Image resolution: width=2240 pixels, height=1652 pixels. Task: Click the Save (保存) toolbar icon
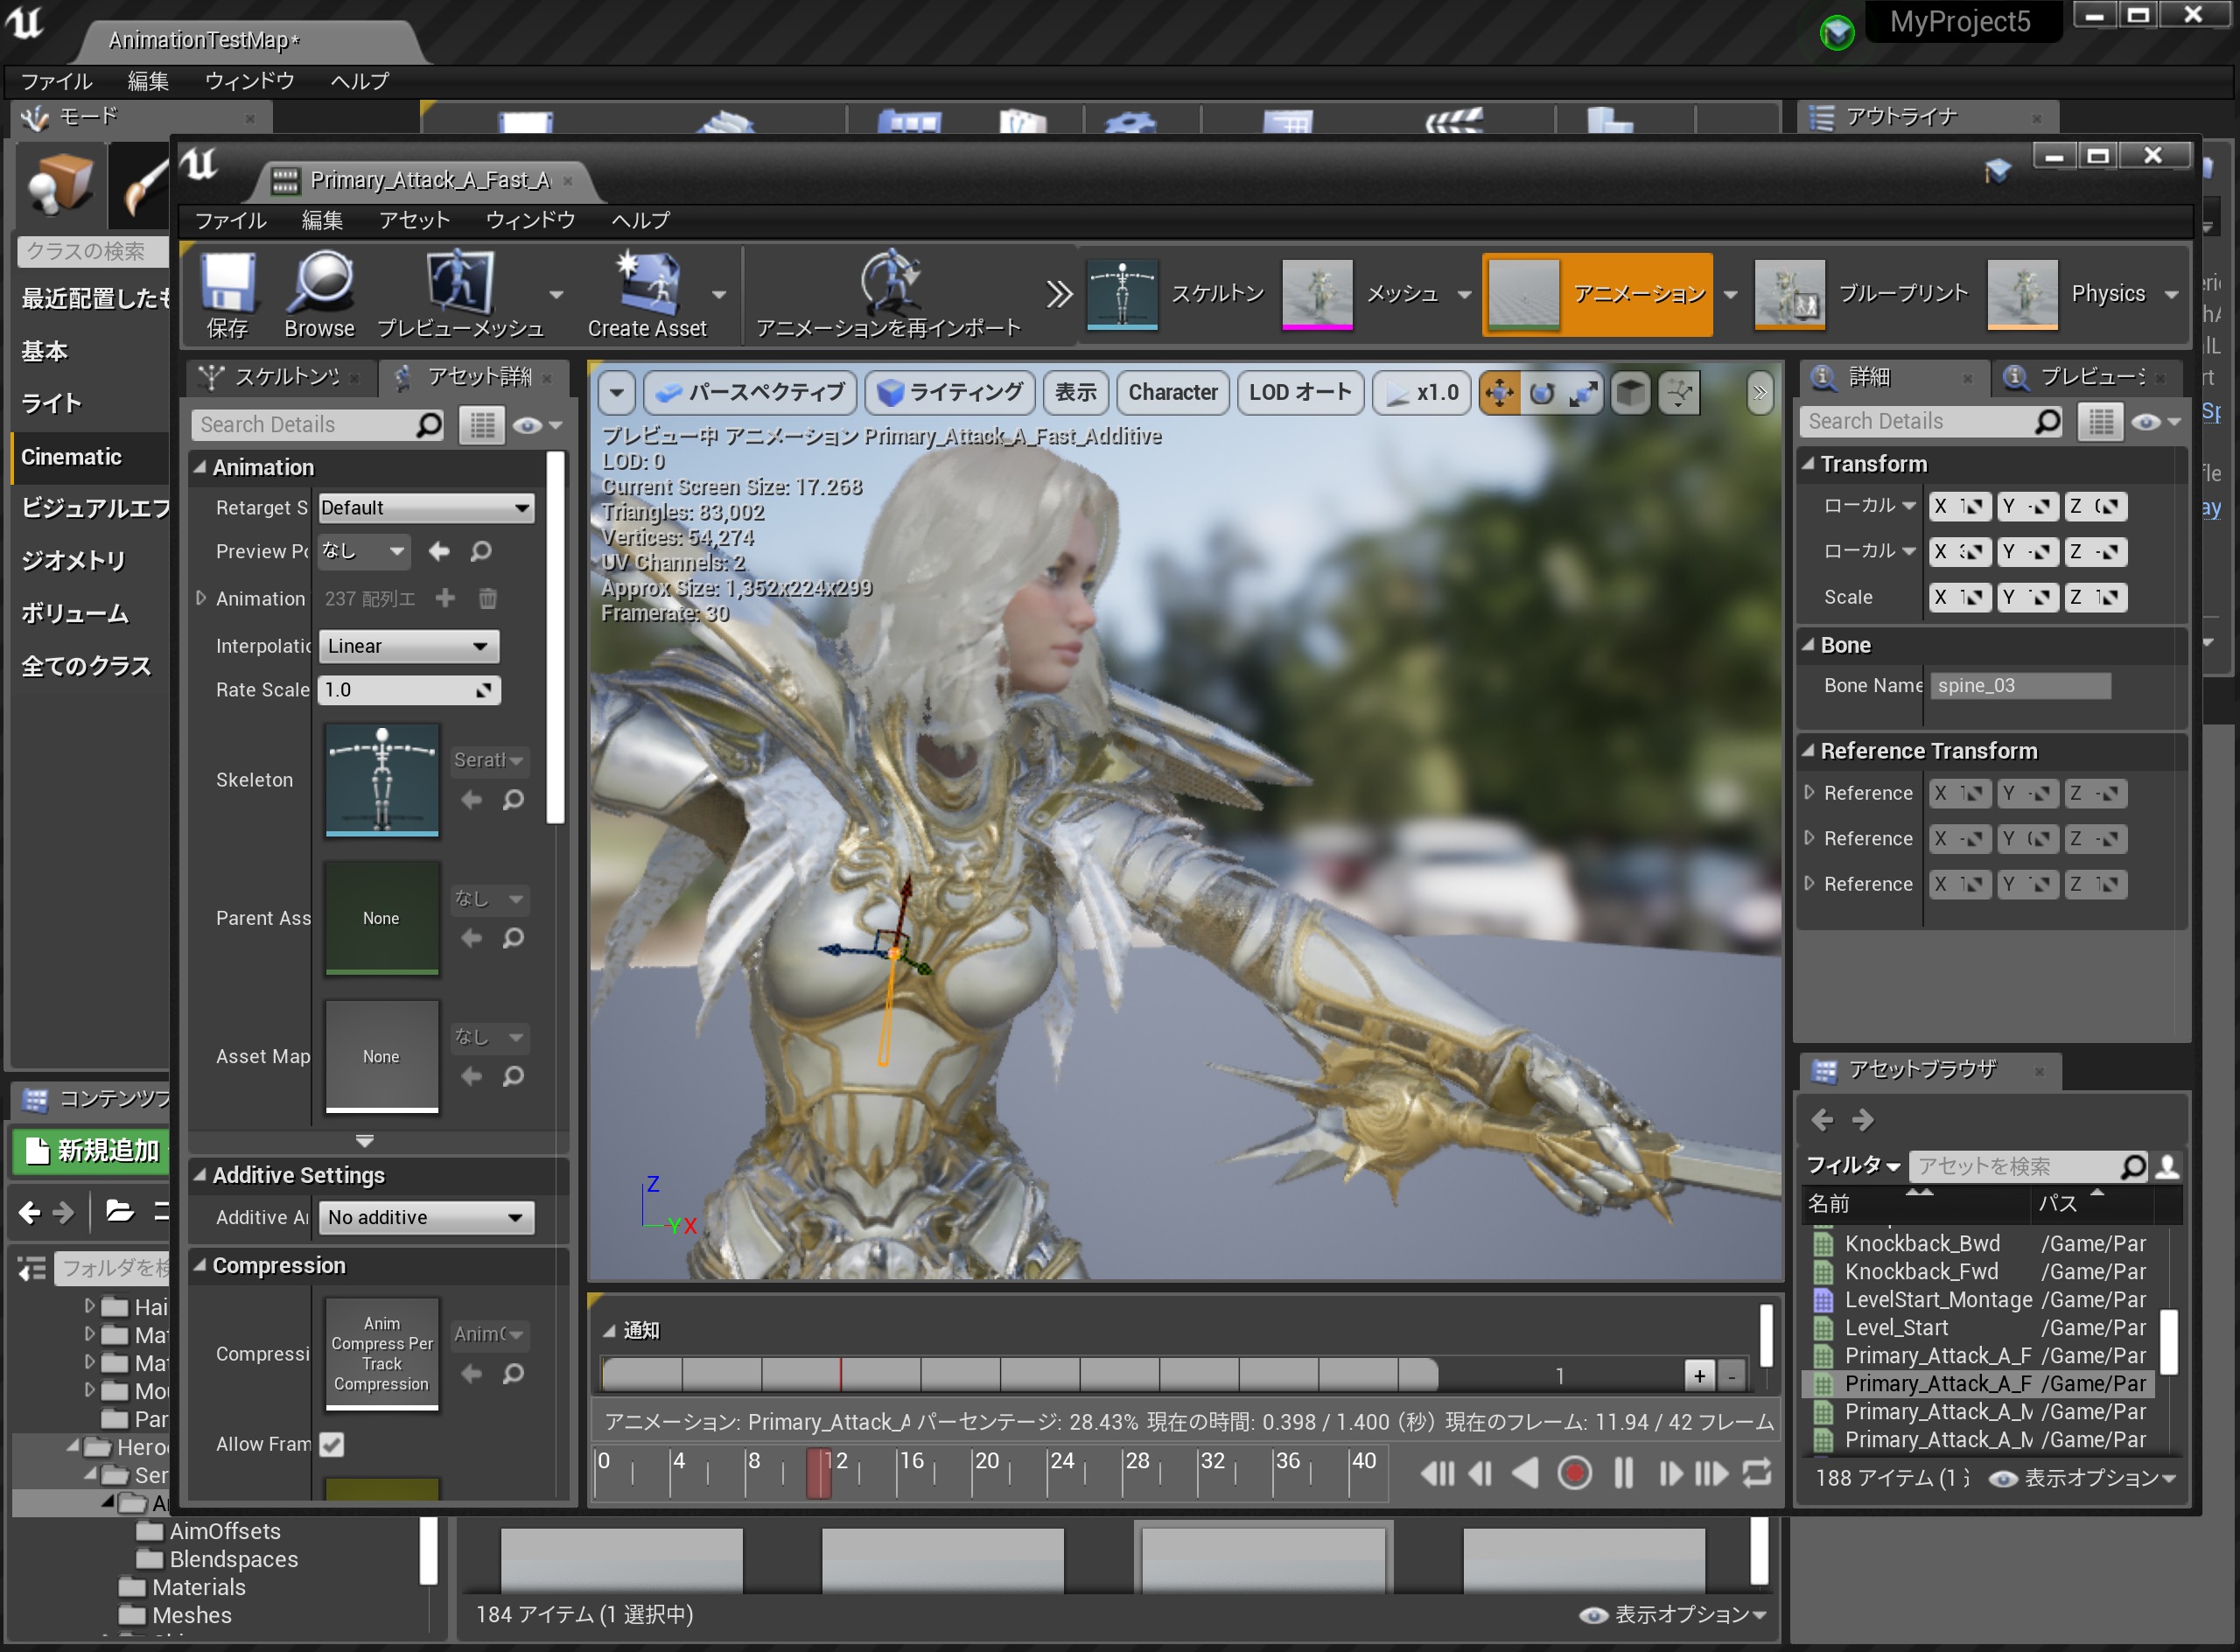[x=228, y=283]
